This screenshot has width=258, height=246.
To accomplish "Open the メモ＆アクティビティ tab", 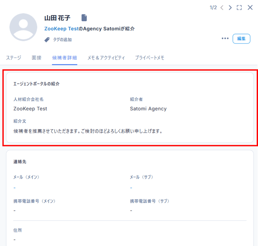I will (106, 58).
